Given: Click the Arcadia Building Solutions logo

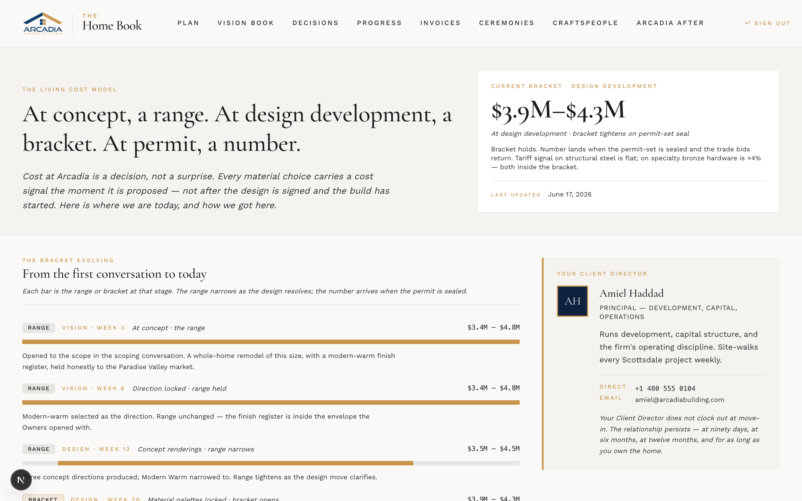Looking at the screenshot, I should pos(43,23).
